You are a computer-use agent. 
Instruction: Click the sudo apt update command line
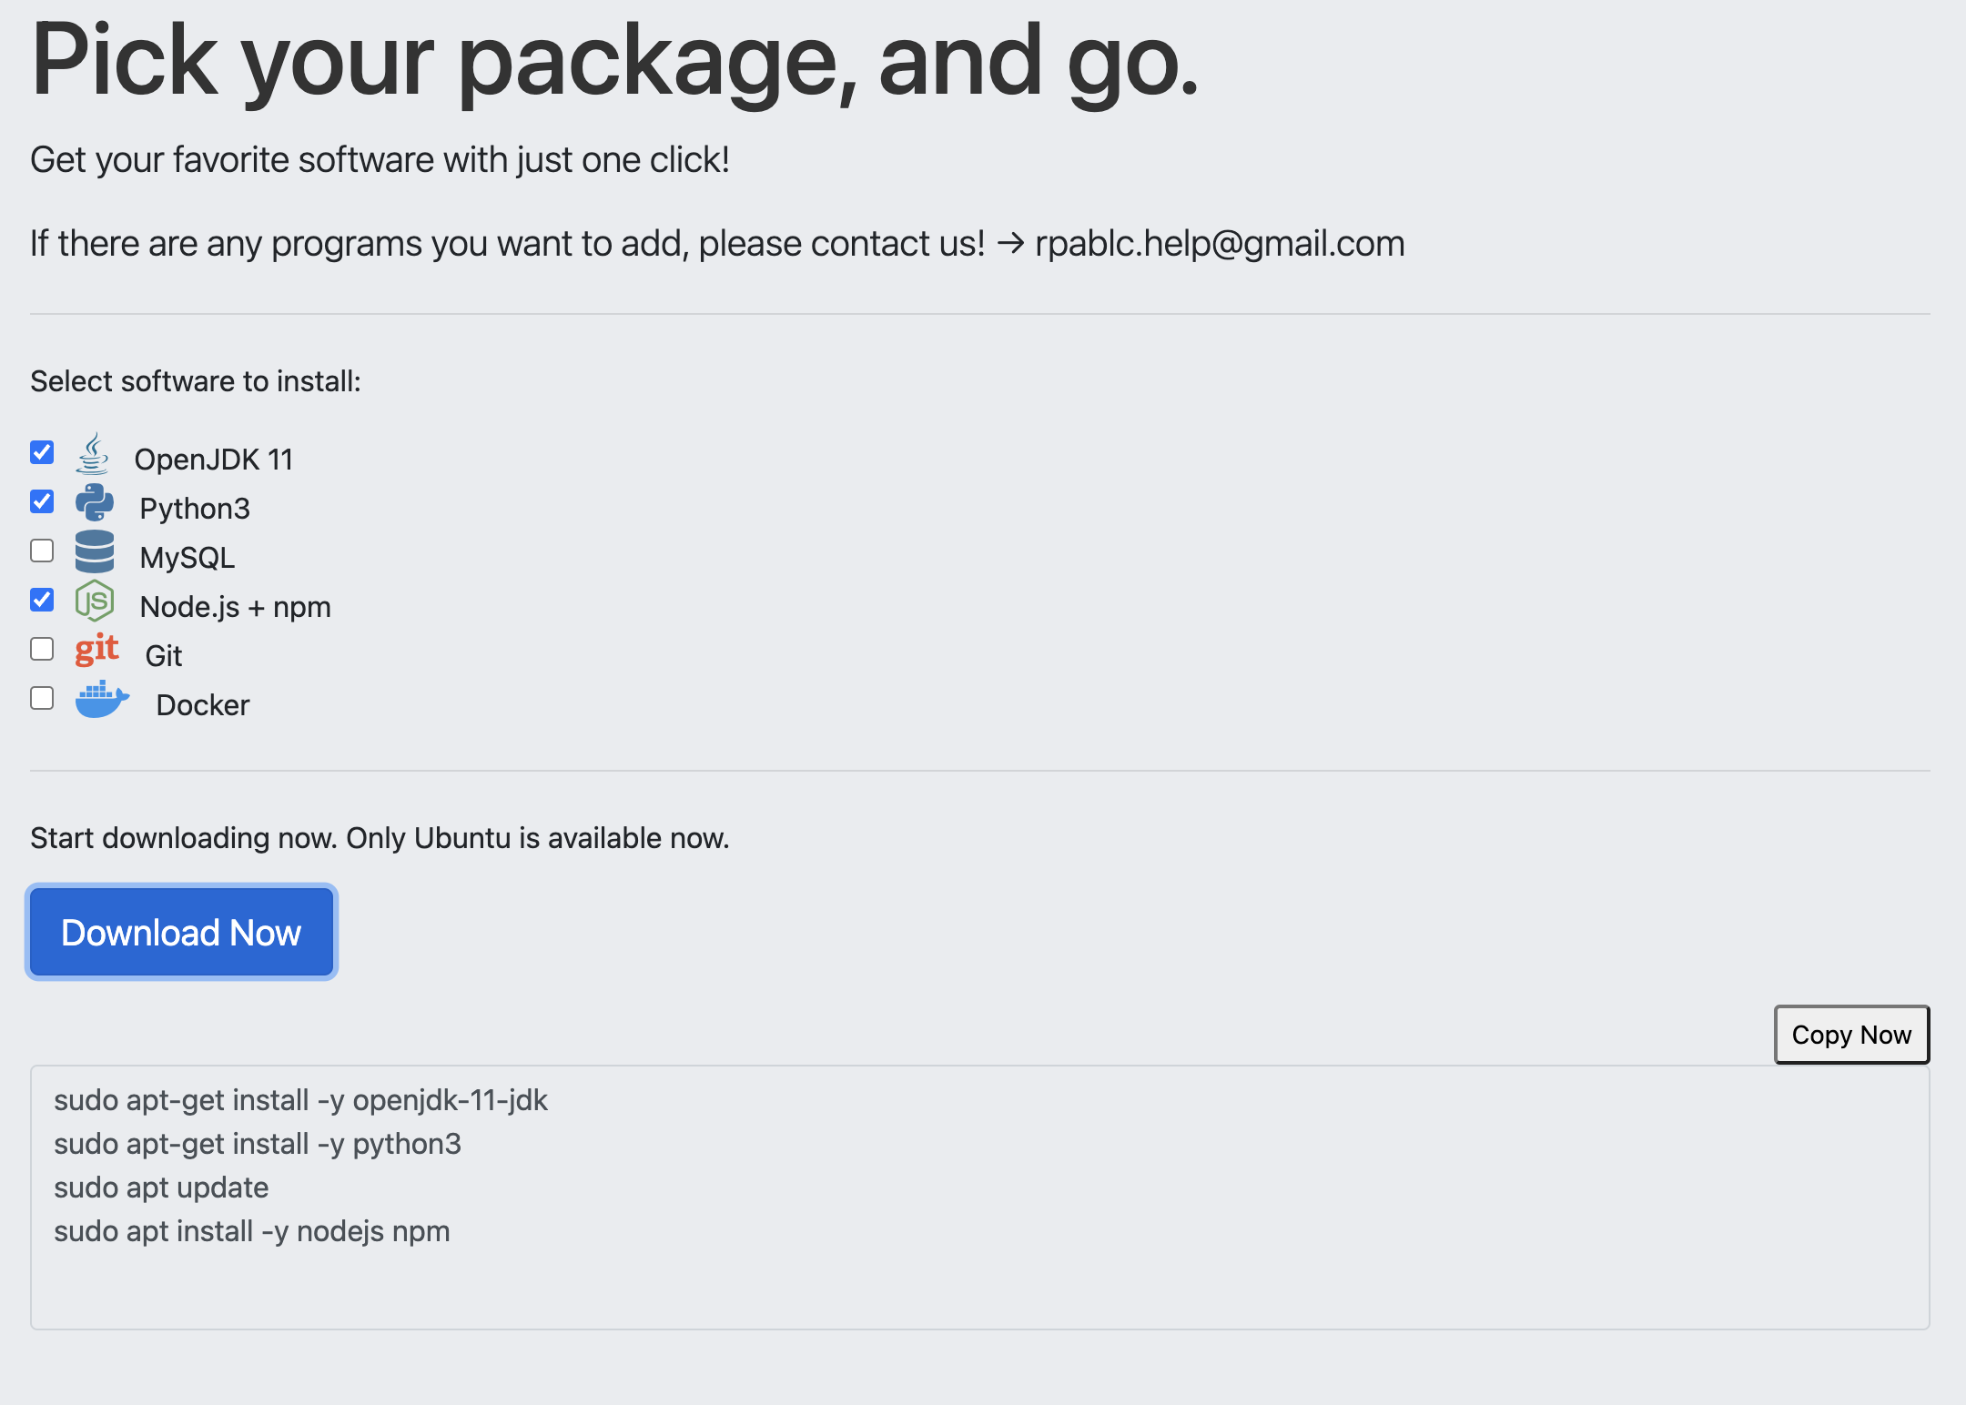(161, 1188)
